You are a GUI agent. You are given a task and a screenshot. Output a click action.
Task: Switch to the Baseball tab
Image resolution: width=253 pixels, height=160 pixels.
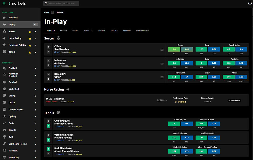point(88,31)
